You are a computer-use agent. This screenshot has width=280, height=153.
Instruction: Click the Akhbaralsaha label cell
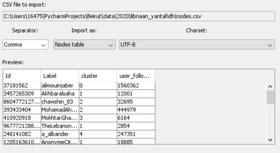coord(59,92)
